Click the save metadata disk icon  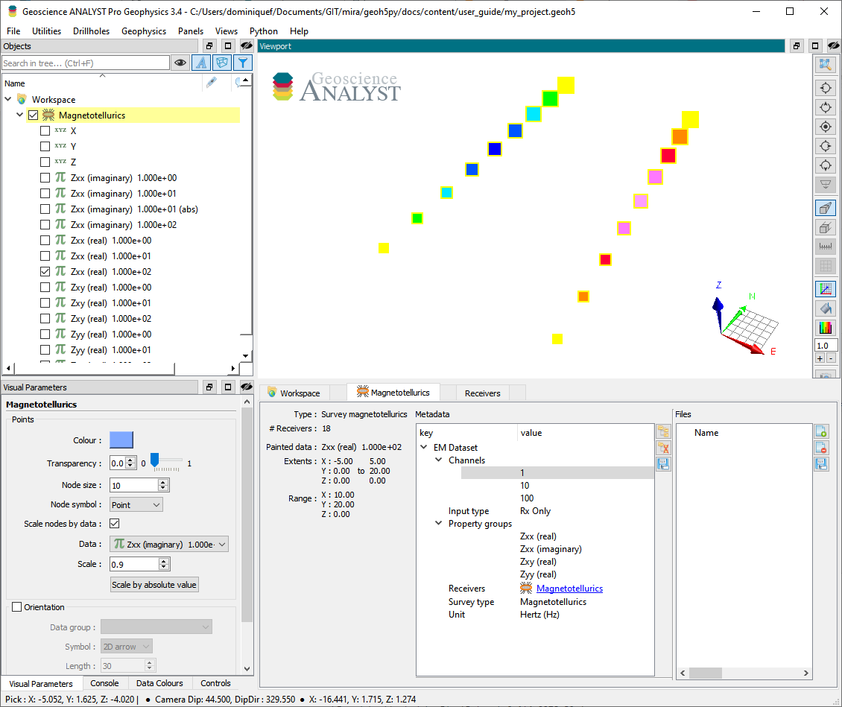point(663,464)
